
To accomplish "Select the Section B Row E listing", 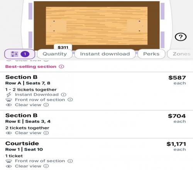I will point(96,124).
